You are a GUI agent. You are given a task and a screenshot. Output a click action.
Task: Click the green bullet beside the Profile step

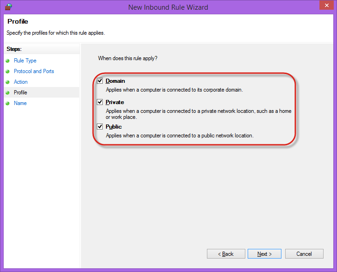(x=8, y=93)
